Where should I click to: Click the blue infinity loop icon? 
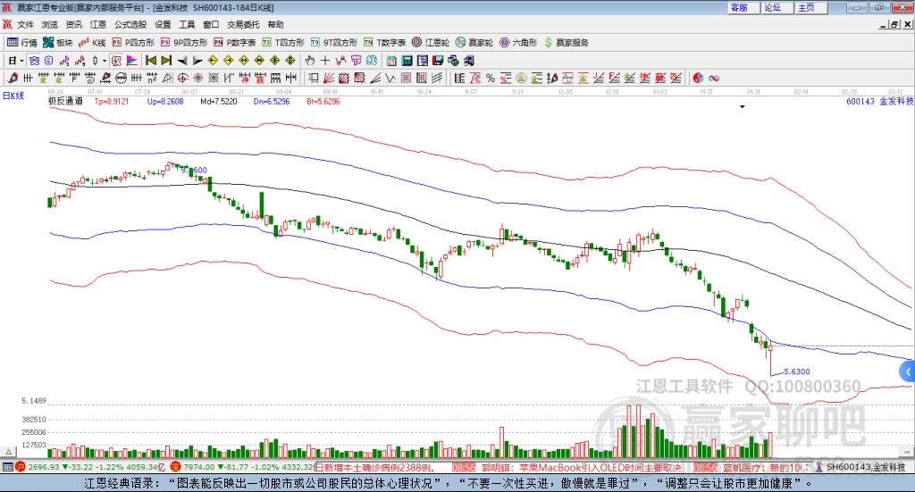[714, 78]
